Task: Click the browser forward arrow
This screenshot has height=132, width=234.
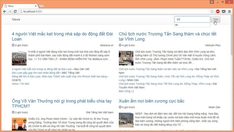Action: [10, 11]
